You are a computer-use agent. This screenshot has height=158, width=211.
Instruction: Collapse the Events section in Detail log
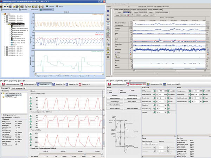click(x=30, y=91)
